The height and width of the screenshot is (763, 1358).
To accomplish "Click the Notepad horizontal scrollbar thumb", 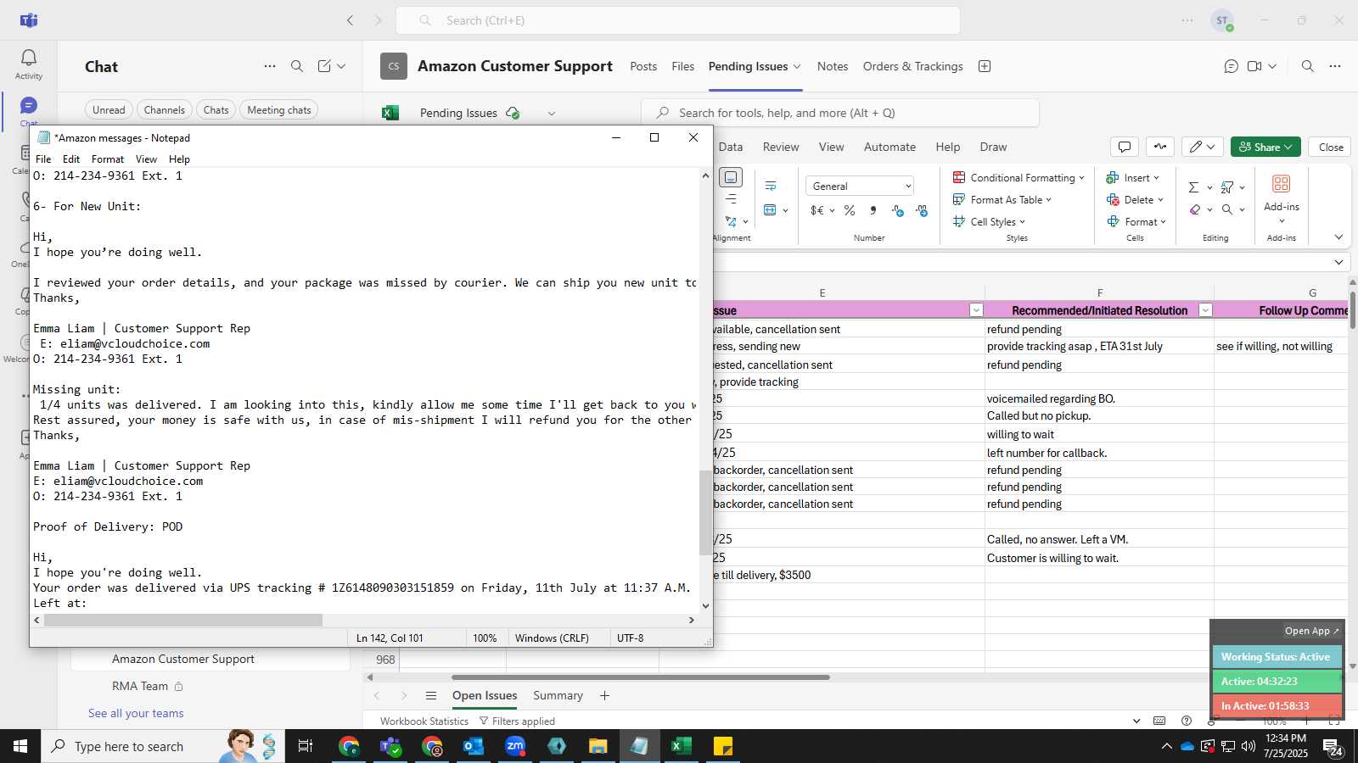I will [183, 620].
